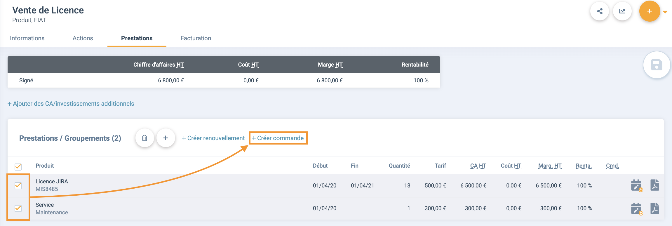The height and width of the screenshot is (226, 672).
Task: Open the Facturation tab
Action: click(x=196, y=38)
